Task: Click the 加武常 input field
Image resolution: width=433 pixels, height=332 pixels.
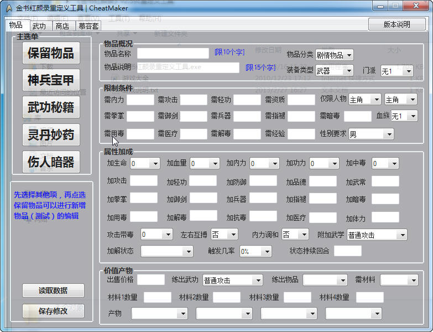Action: point(385,181)
